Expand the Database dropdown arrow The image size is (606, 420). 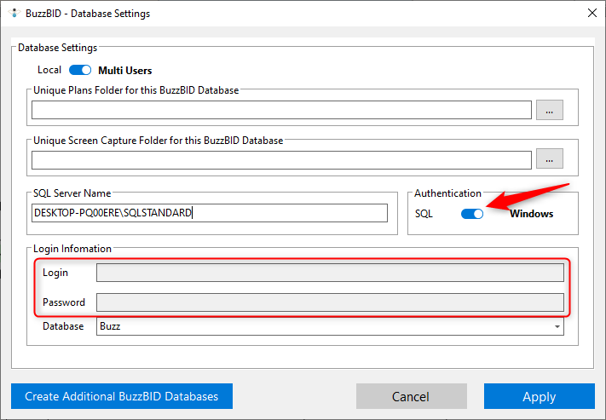557,327
